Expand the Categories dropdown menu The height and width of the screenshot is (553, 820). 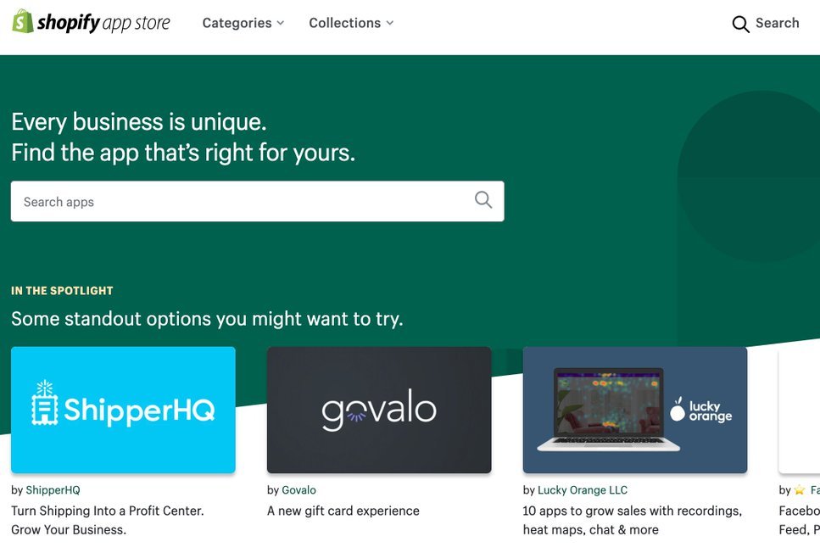(x=243, y=23)
